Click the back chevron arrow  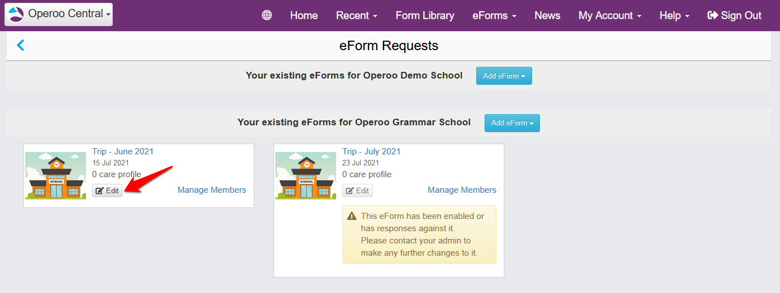[x=21, y=45]
